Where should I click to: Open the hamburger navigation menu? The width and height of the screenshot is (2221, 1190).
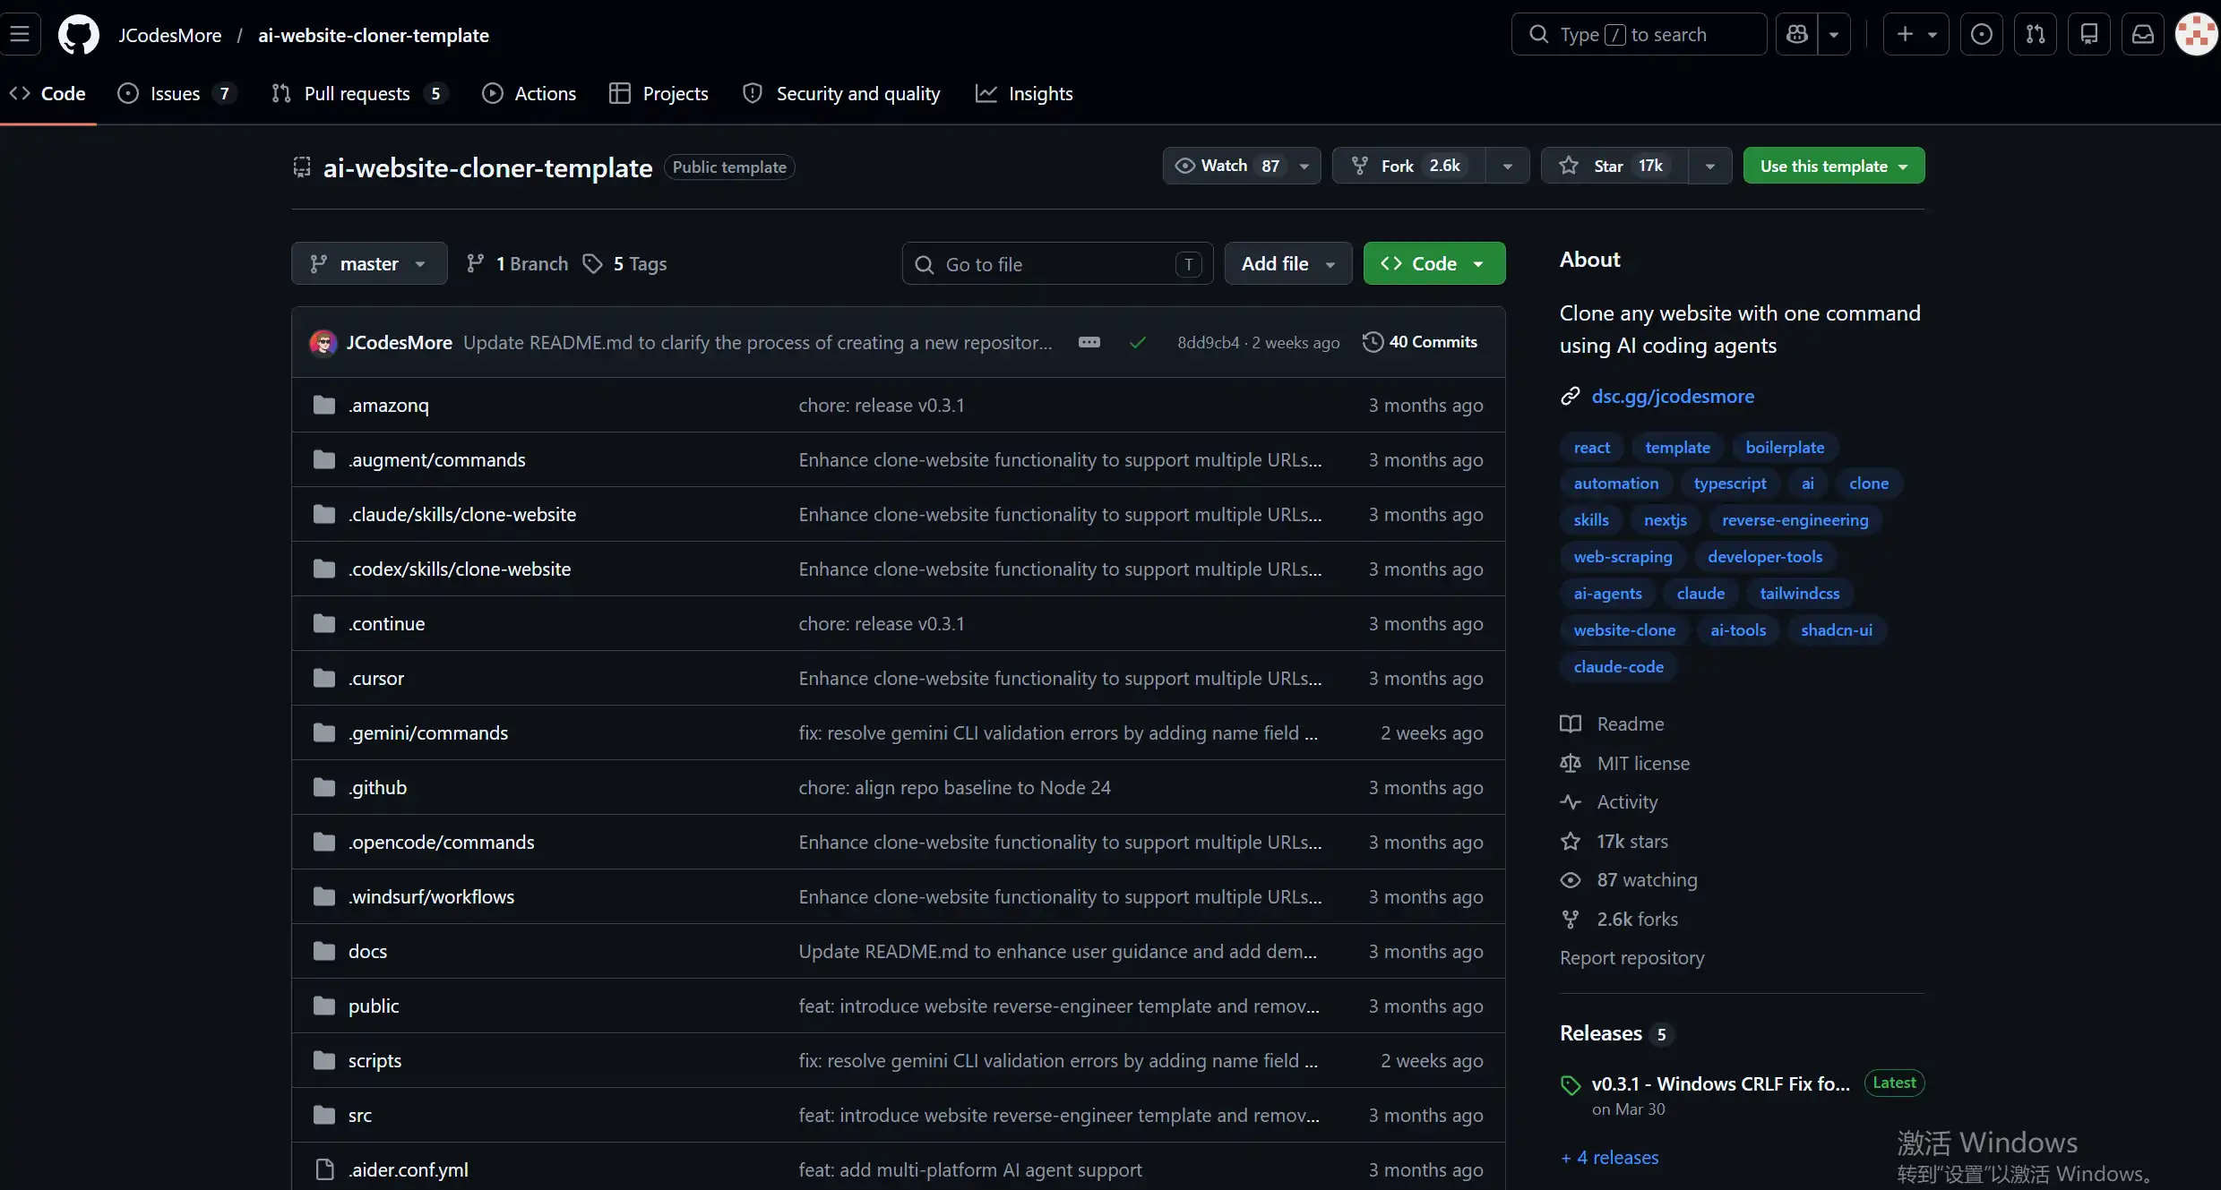click(x=20, y=35)
